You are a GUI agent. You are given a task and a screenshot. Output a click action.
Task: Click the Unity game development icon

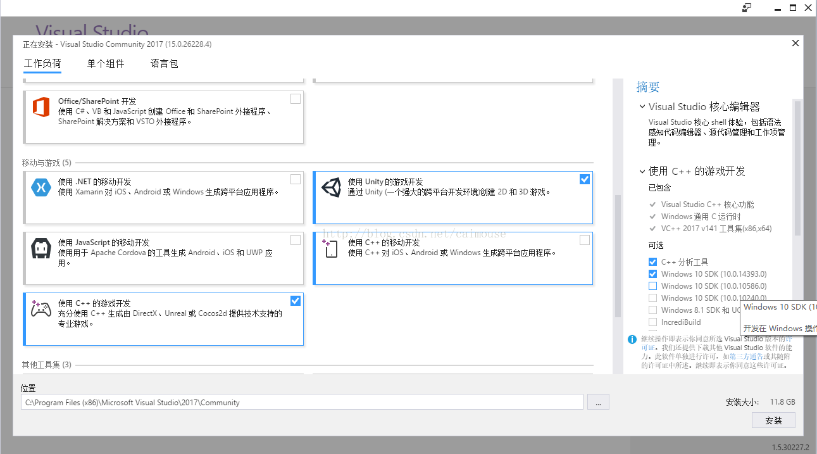point(331,188)
